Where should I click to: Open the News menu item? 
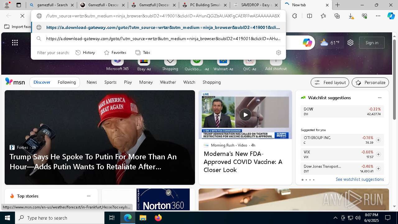pyautogui.click(x=92, y=82)
